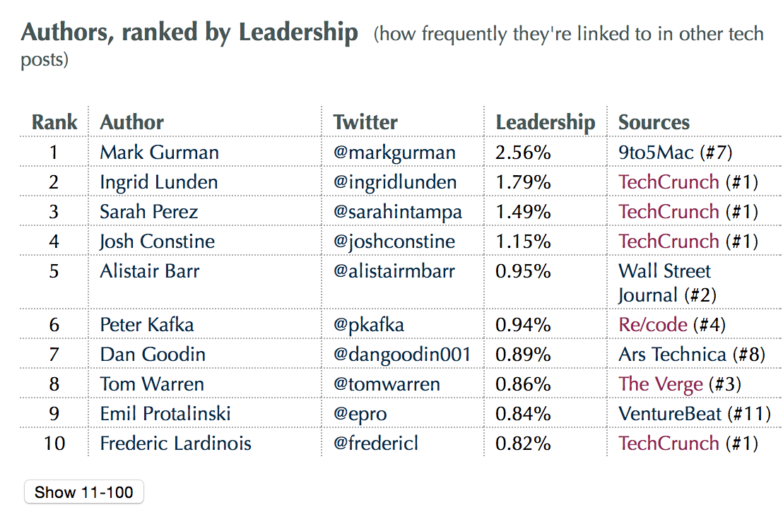Open the @markgurman Twitter handle
Viewport: 783px width, 517px height.
[x=394, y=153]
